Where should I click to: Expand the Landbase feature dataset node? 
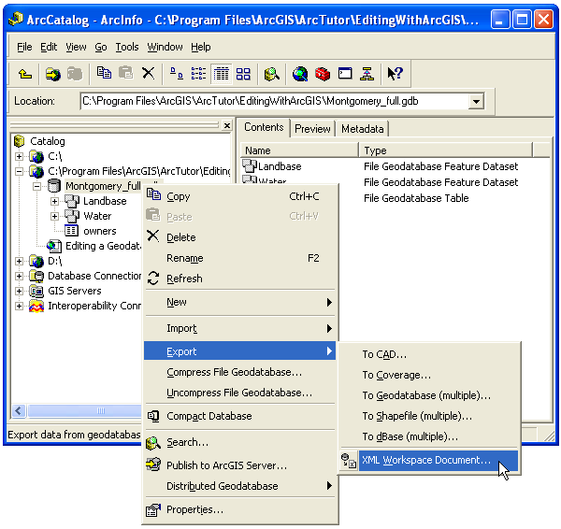54,201
